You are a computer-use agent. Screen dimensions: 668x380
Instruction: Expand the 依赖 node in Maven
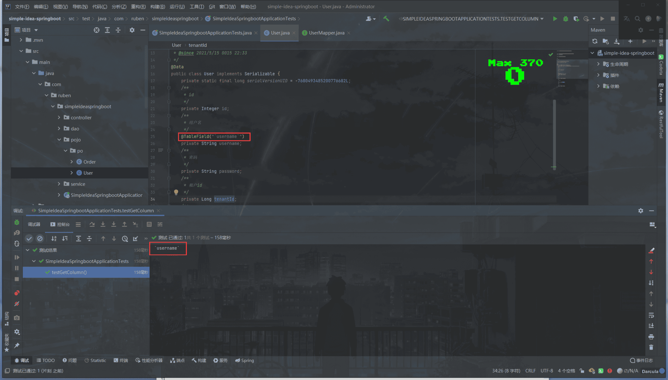598,86
